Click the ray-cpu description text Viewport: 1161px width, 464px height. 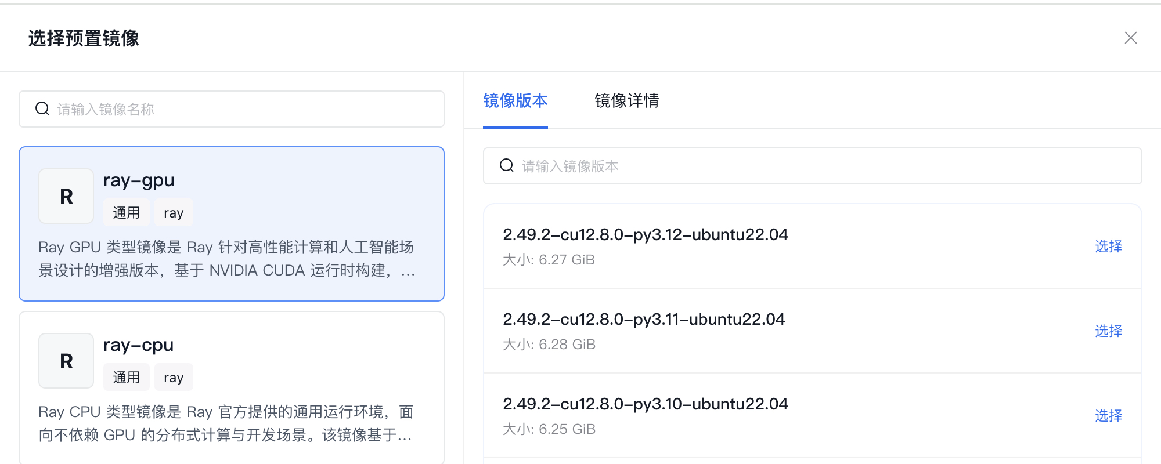[226, 423]
